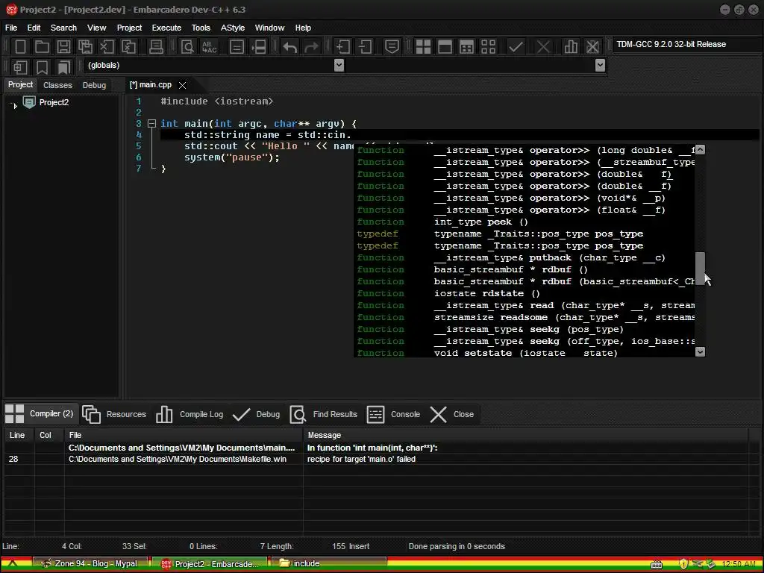Screen dimensions: 764x573
Task: Select the 'iostate rdstate ()' completion entry
Action: (526, 293)
